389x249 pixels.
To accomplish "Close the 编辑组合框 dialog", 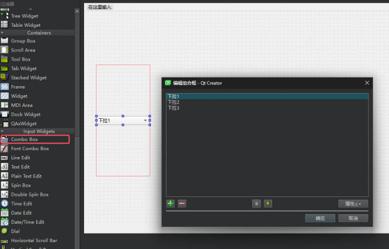I will (x=367, y=83).
